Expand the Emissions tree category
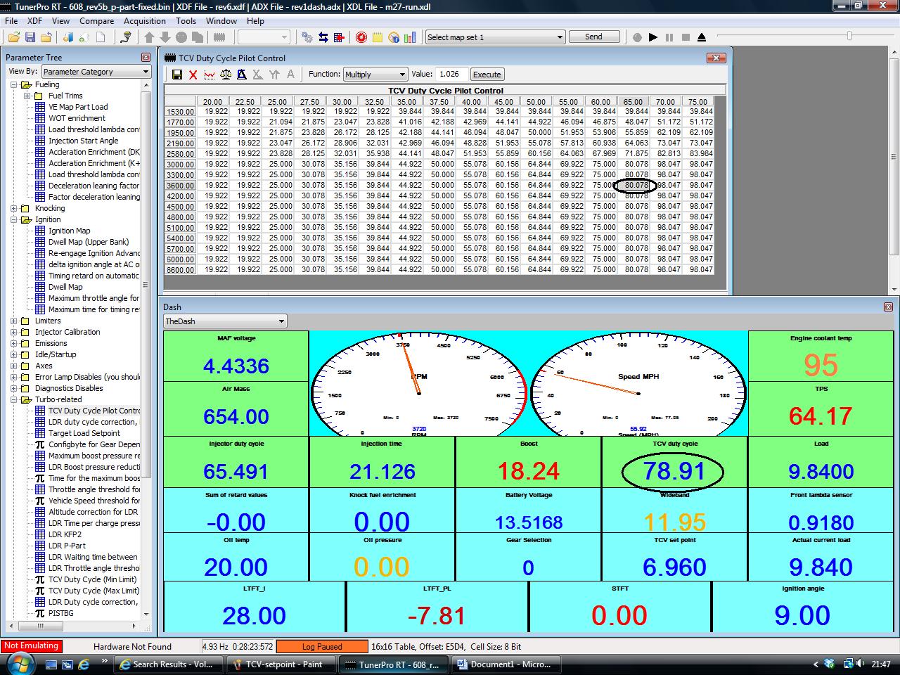900x675 pixels. tap(14, 343)
